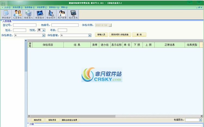204x127 pixels.
Task: Click the table's horizontal scrollbar thumb
Action: (x=73, y=116)
